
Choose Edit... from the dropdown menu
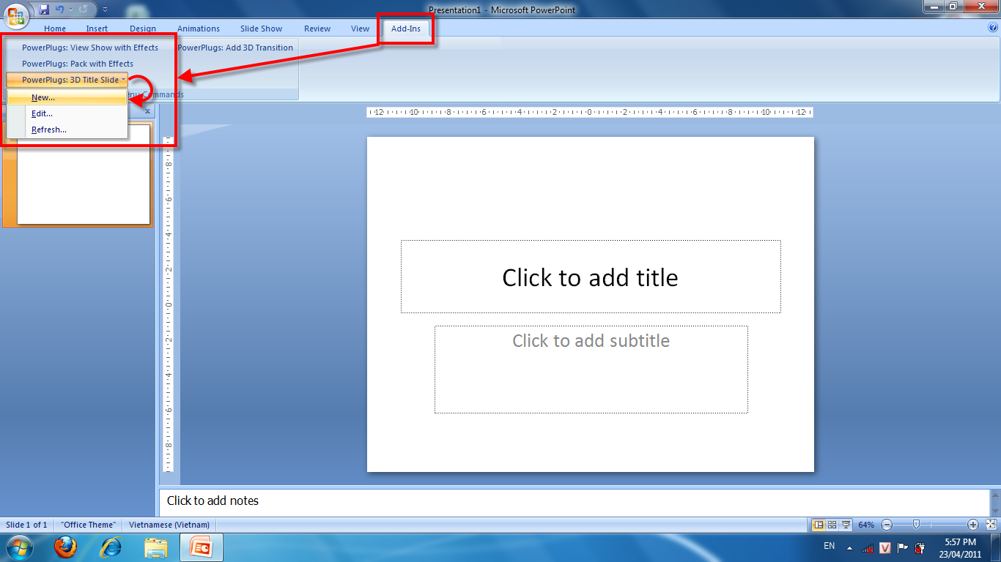coord(67,113)
